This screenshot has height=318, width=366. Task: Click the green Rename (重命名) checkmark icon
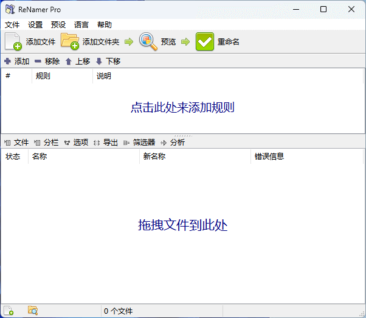point(205,41)
